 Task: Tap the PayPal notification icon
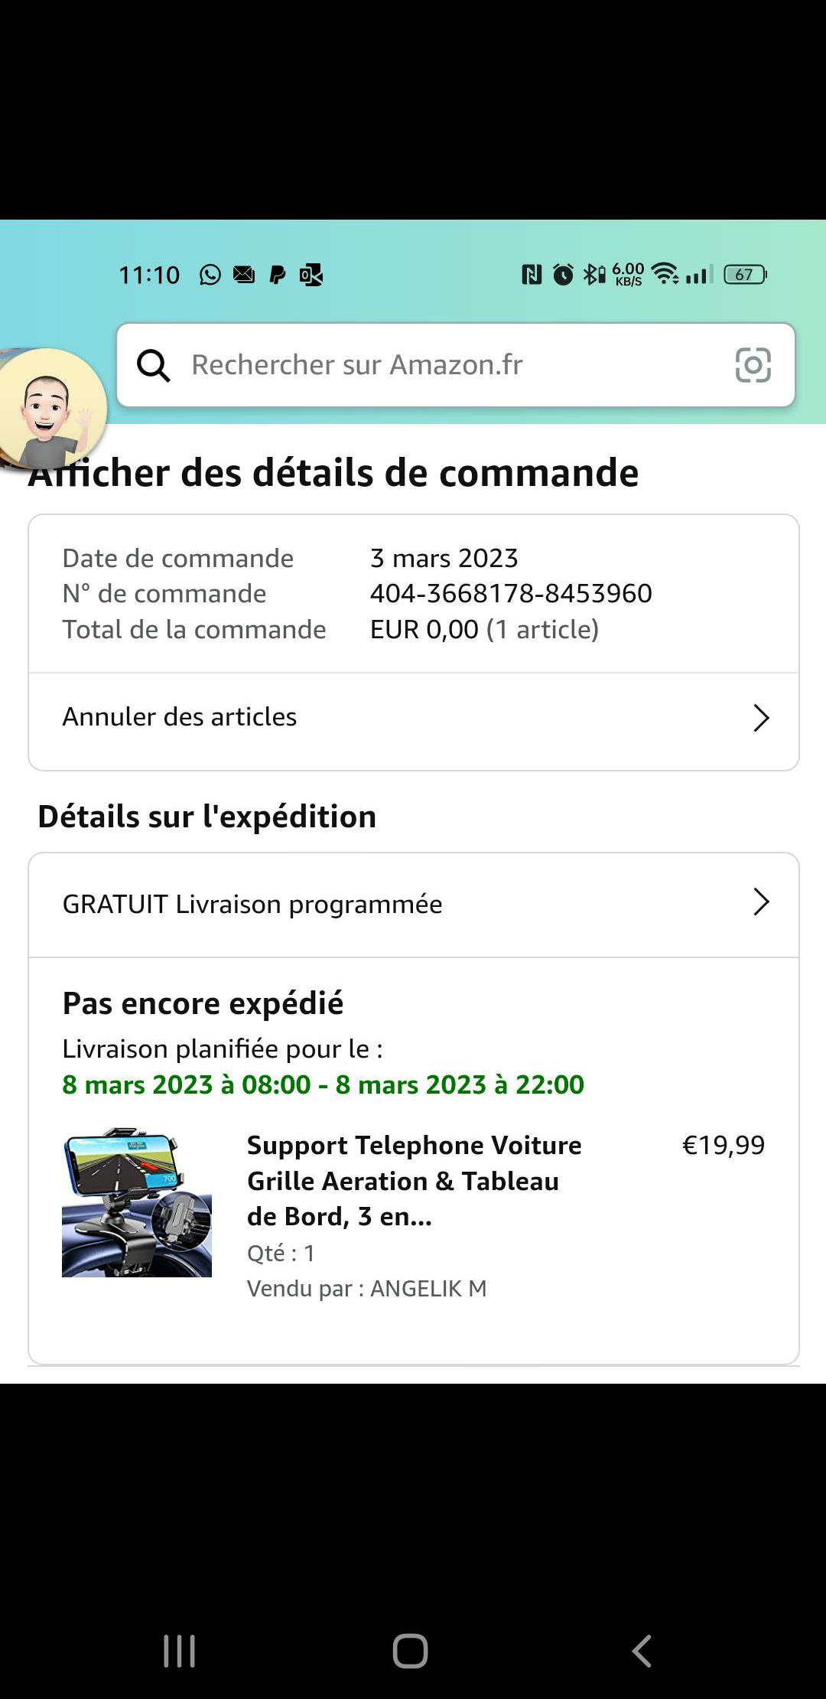point(278,274)
